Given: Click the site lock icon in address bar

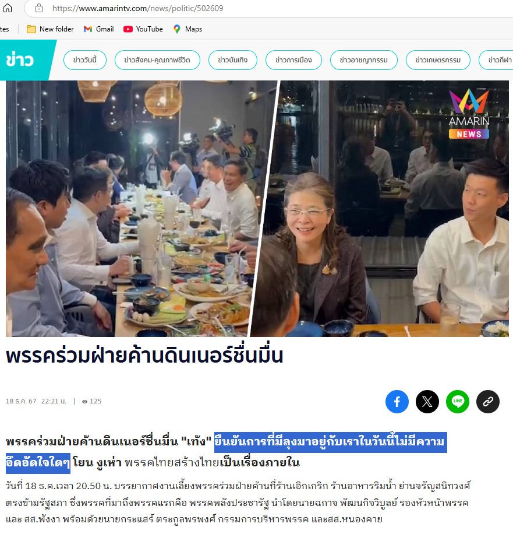Looking at the screenshot, I should 39,8.
